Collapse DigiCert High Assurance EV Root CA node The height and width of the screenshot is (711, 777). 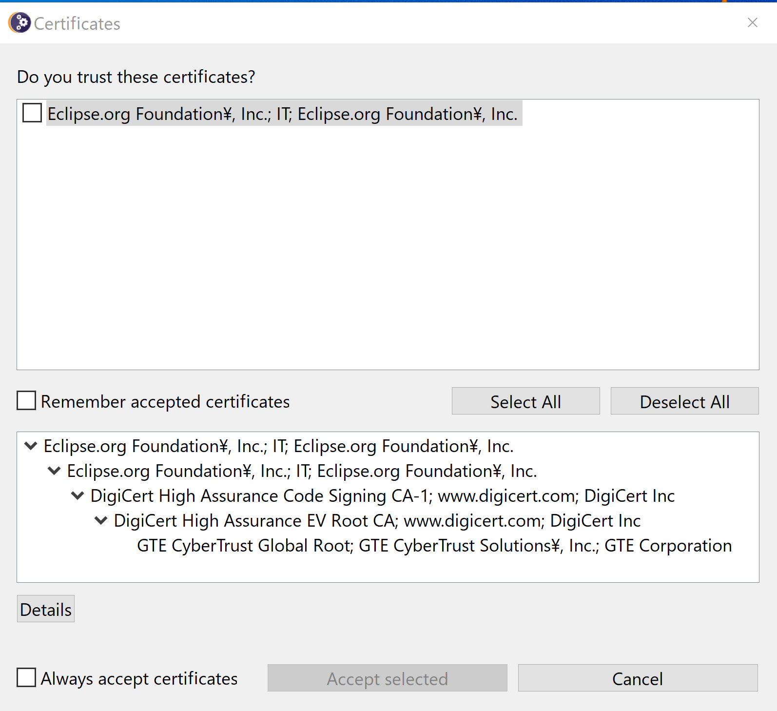point(101,521)
